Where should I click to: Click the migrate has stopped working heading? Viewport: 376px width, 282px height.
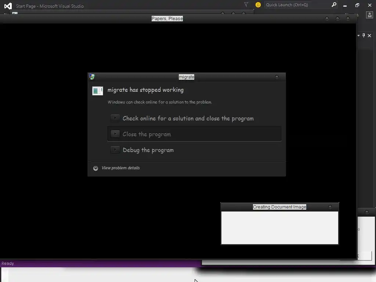point(145,90)
